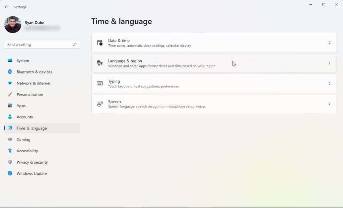343x208 pixels.
Task: Click the System monitor icon
Action: pyautogui.click(x=10, y=60)
